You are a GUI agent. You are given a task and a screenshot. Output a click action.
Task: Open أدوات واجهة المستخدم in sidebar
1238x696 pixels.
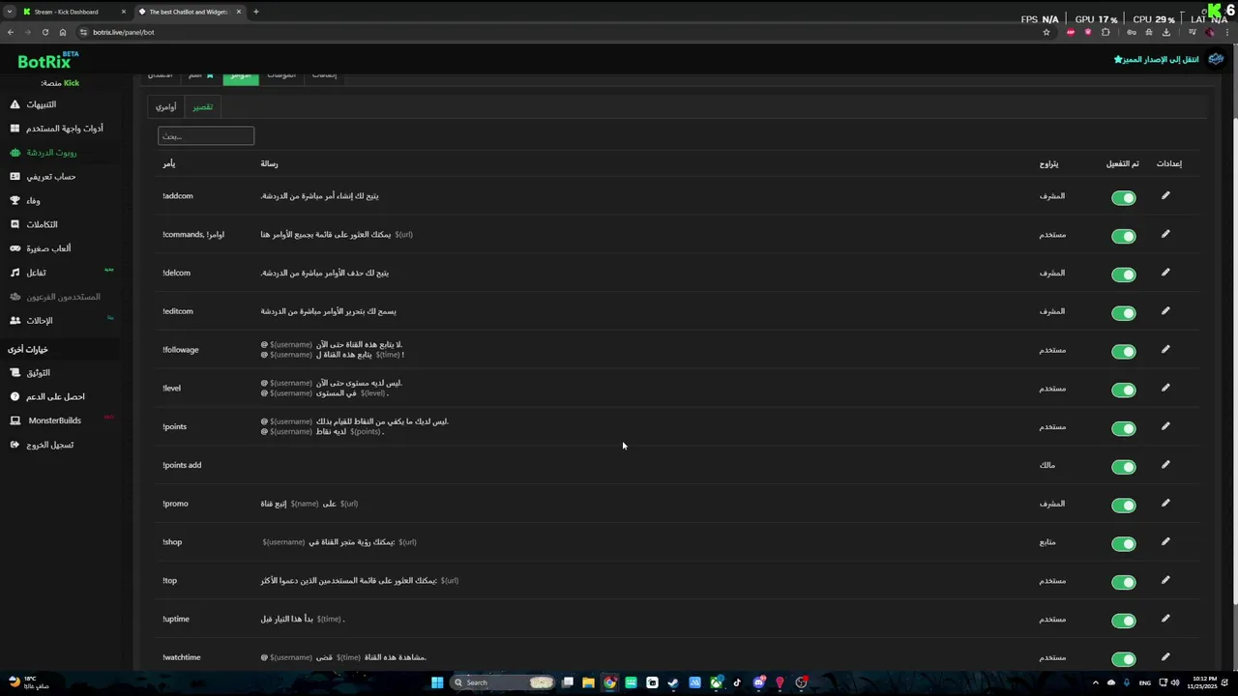pyautogui.click(x=65, y=129)
